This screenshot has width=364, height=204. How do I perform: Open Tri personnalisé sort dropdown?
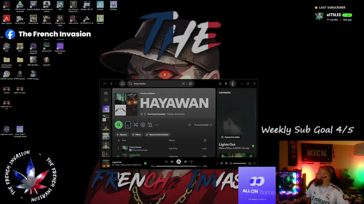point(203,125)
